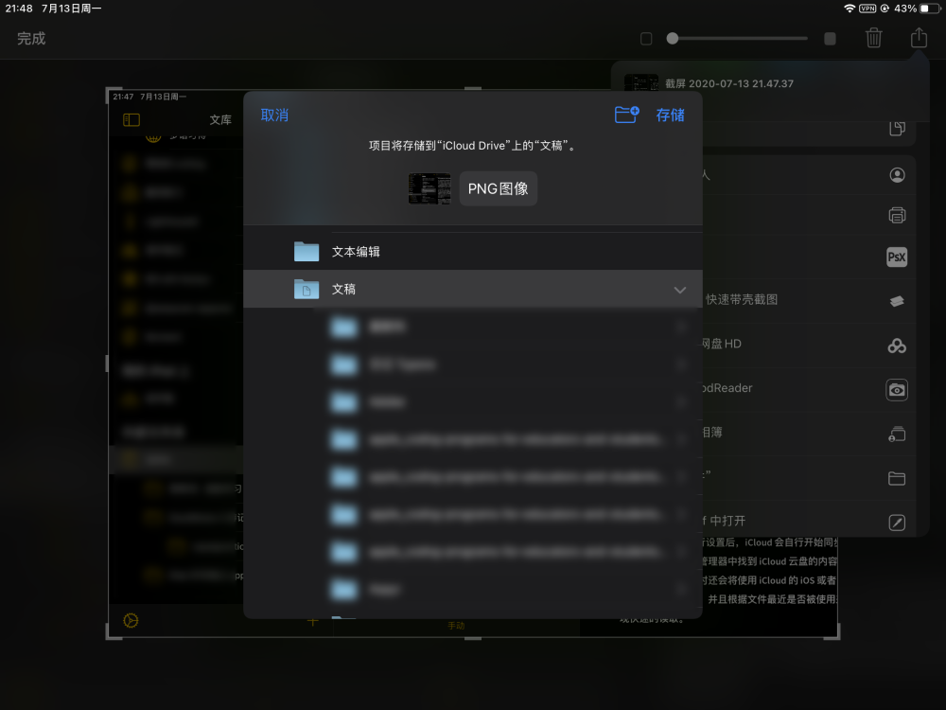Viewport: 946px width, 710px height.
Task: Tap Cancel in the save dialog
Action: [x=274, y=115]
